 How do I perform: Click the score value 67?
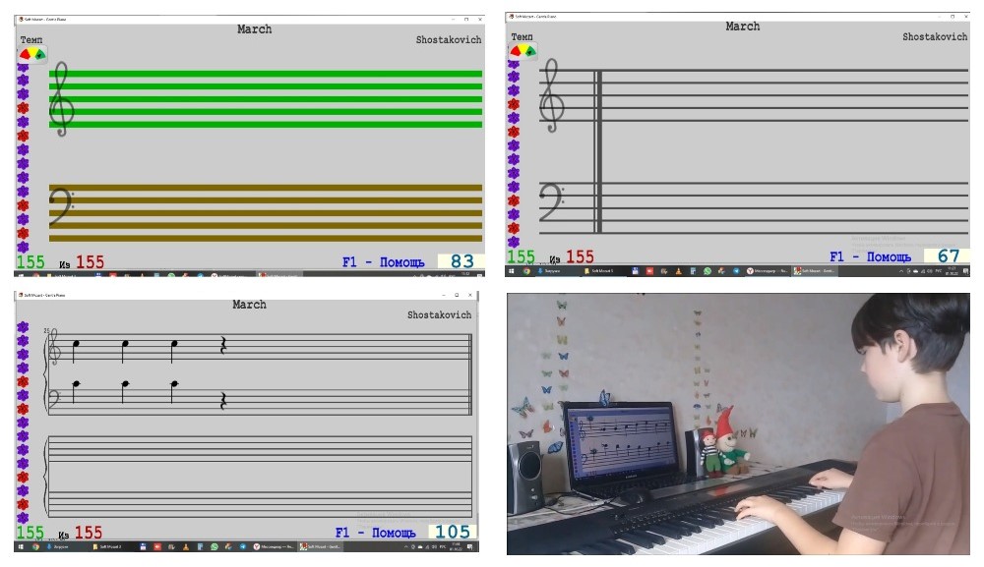(949, 255)
